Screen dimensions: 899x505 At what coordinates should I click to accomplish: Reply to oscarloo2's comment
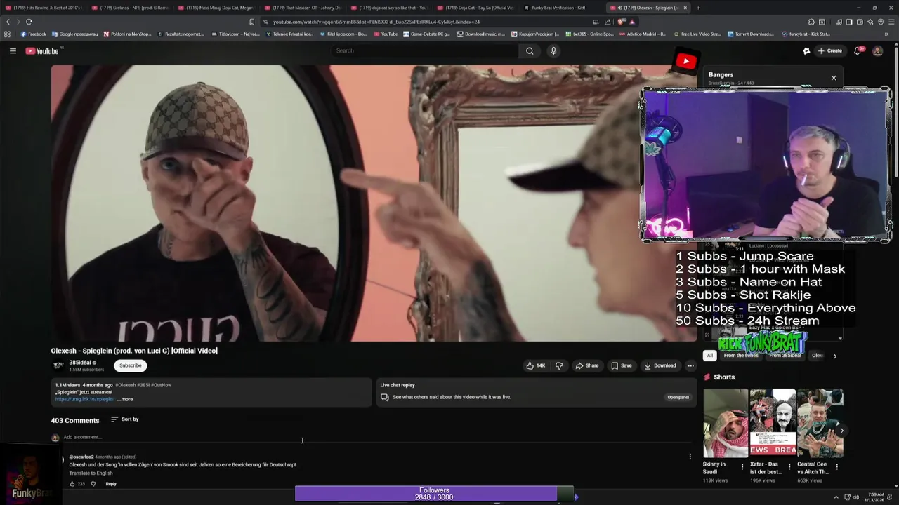tap(111, 484)
